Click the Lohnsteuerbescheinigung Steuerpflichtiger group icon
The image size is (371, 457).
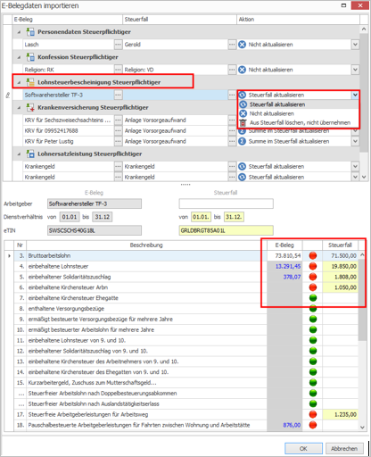(30, 82)
